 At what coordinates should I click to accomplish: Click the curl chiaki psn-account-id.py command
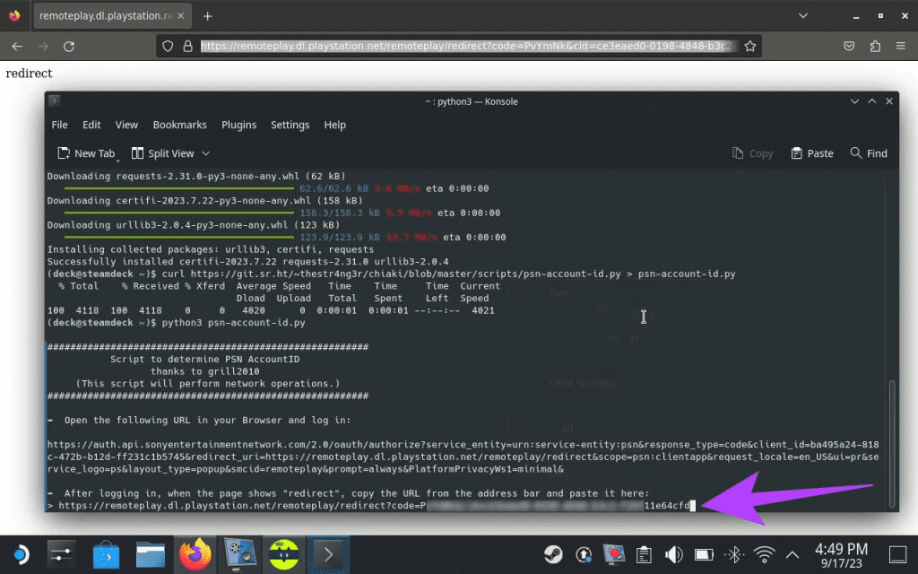[x=448, y=274]
